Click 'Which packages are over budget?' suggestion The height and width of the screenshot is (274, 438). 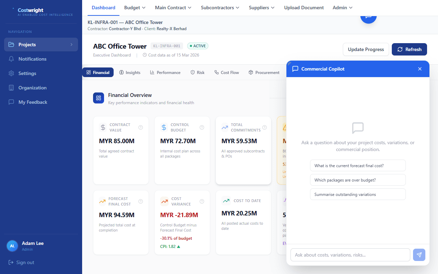click(x=358, y=180)
